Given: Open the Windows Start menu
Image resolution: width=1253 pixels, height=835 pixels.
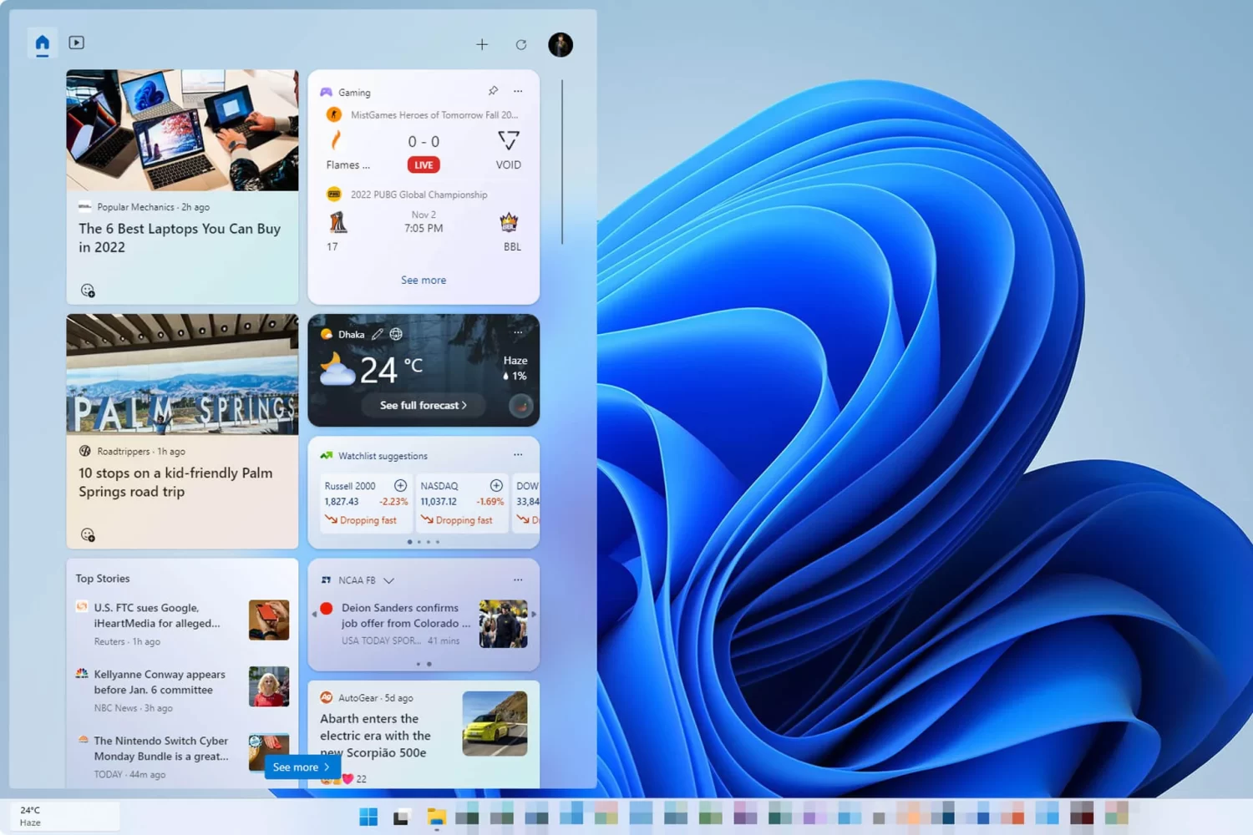Looking at the screenshot, I should click(x=368, y=817).
